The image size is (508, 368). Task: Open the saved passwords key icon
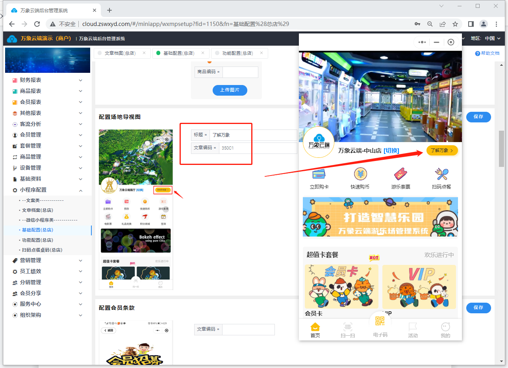click(x=417, y=24)
